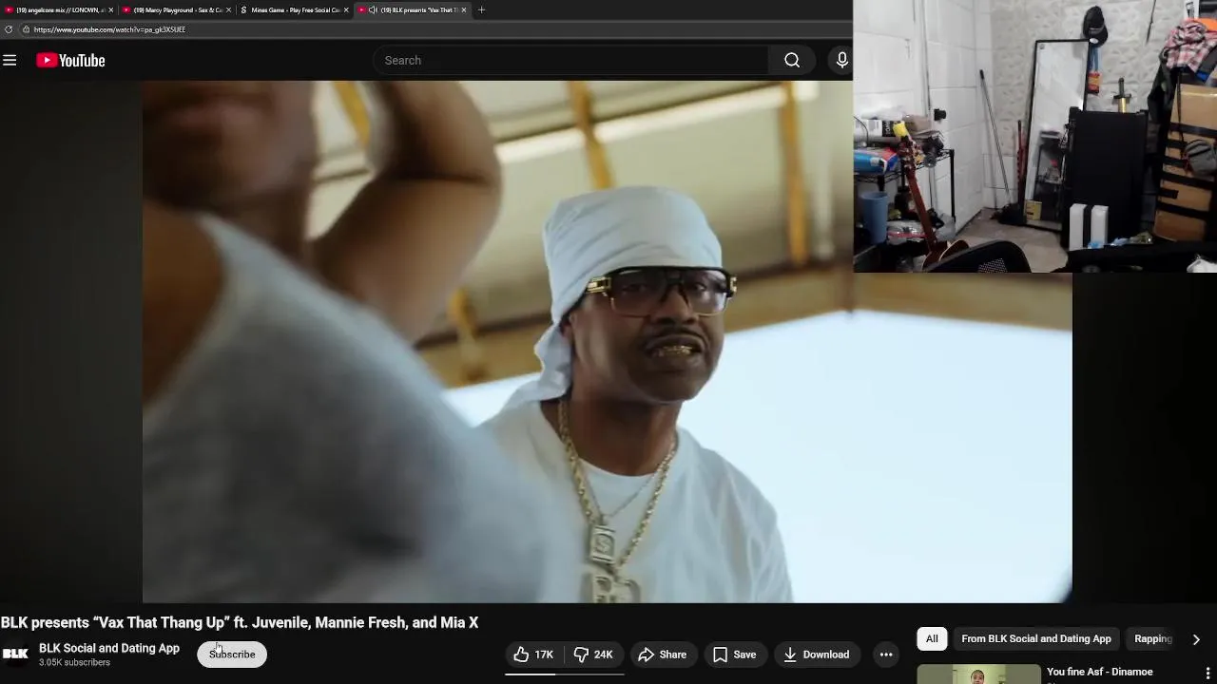Viewport: 1217px width, 684px height.
Task: Click the search magnifier button
Action: 792,61
